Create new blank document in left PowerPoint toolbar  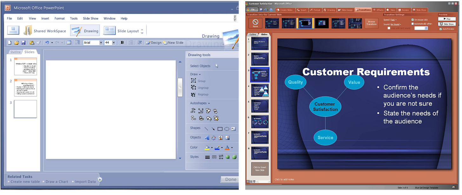[x=10, y=42]
